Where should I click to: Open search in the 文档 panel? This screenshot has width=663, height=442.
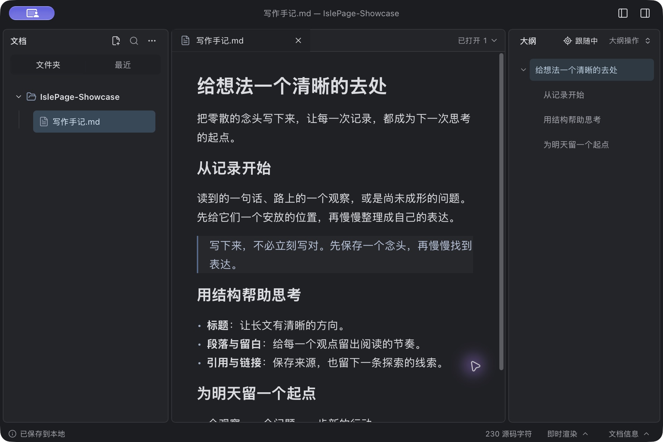pos(134,41)
